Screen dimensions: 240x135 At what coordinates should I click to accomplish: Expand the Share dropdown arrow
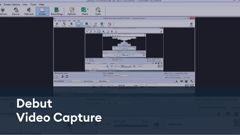point(88,9)
